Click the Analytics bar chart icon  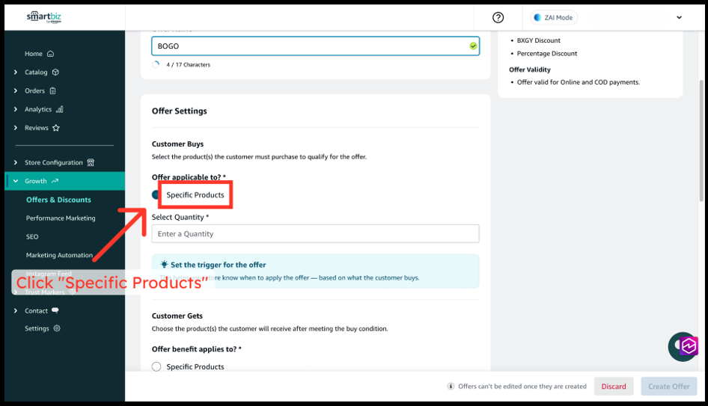(x=59, y=109)
